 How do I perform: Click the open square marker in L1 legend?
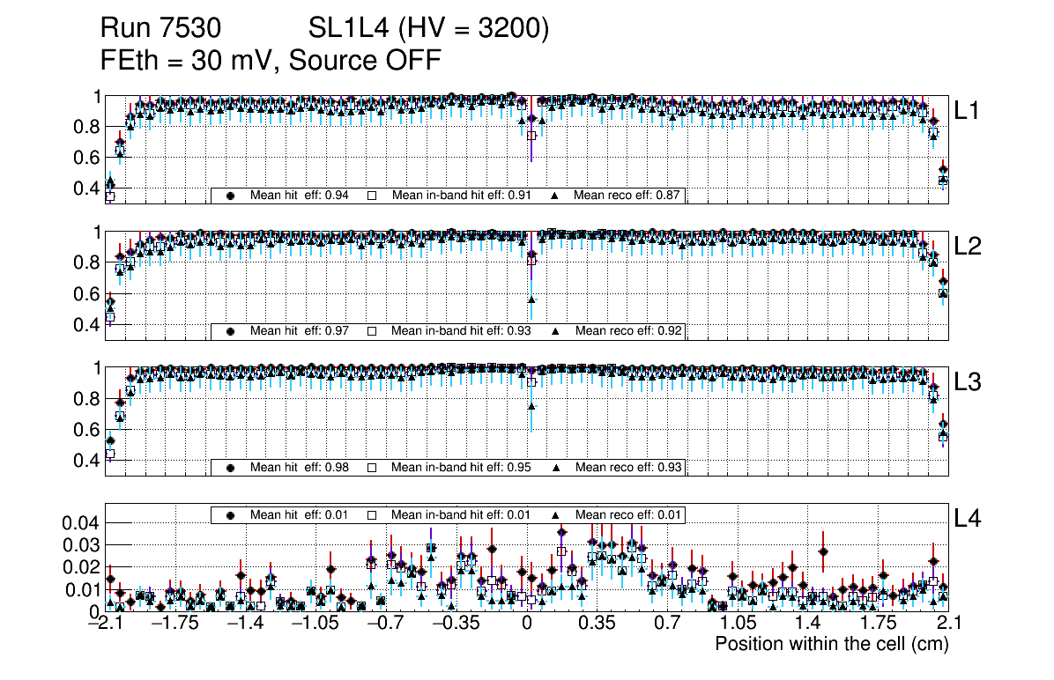coord(372,196)
